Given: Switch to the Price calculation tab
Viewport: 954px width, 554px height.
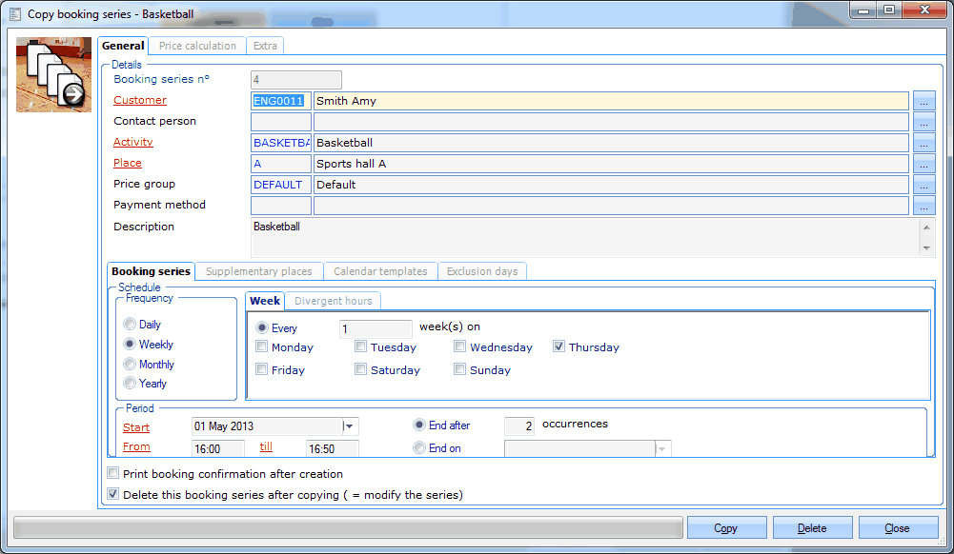Looking at the screenshot, I should [x=196, y=45].
